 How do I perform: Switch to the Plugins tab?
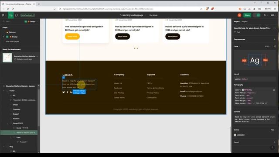pyautogui.click(x=245, y=21)
